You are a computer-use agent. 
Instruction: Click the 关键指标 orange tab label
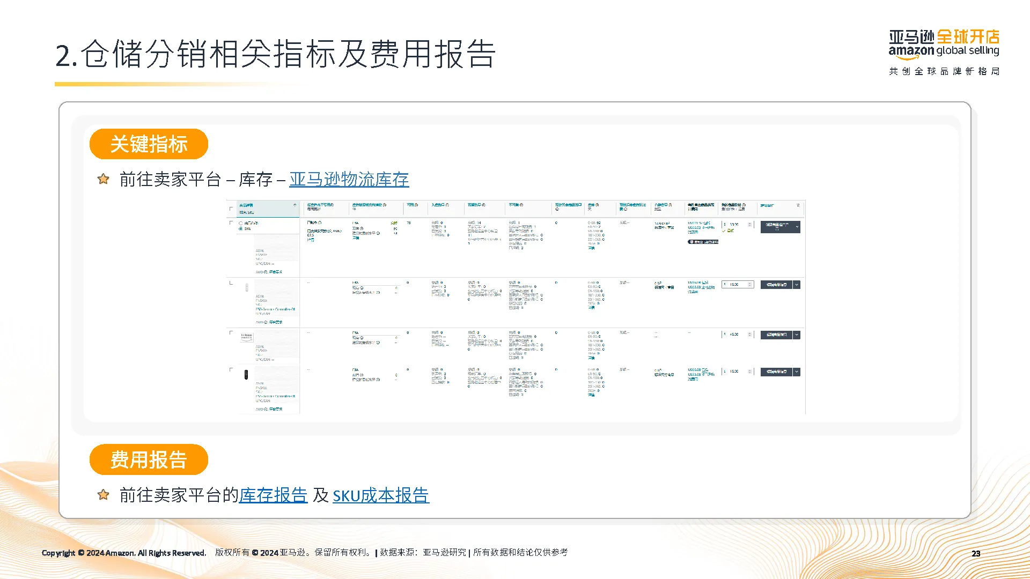(149, 144)
